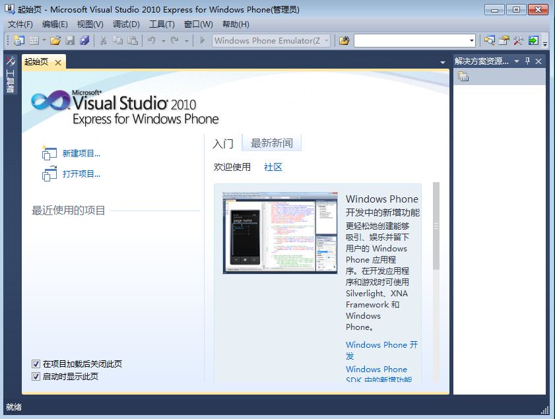Viewport: 555px width, 419px height.
Task: Open the toolbar options overflow arrow
Action: (545, 44)
